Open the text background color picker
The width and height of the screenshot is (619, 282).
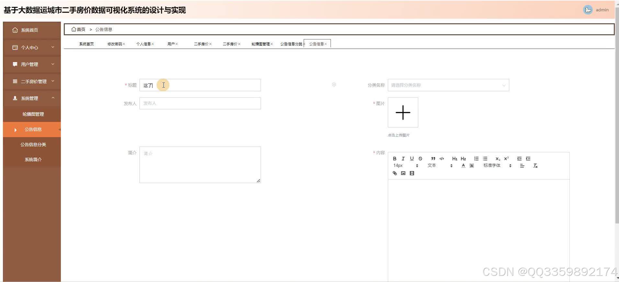472,166
